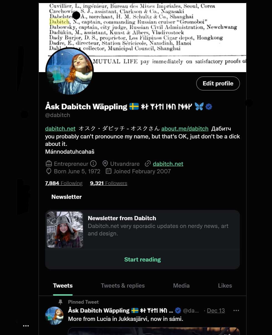Image resolution: width=272 pixels, height=335 pixels.
Task: Click the Edit profile button
Action: [218, 83]
